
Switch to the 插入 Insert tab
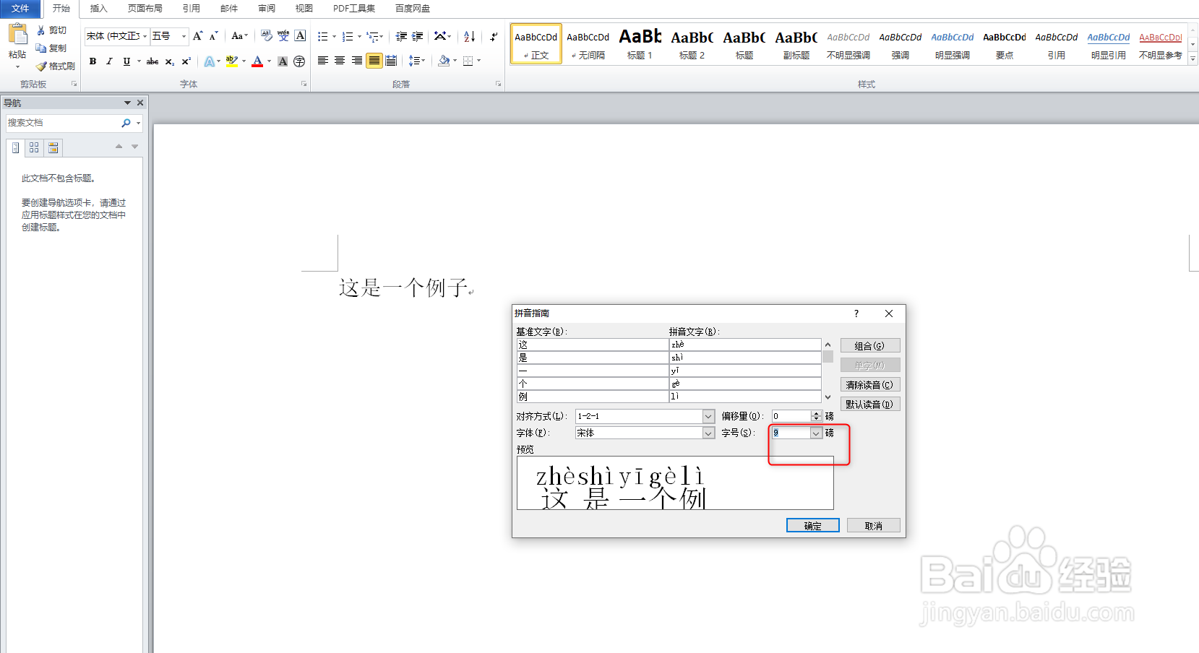(x=98, y=9)
